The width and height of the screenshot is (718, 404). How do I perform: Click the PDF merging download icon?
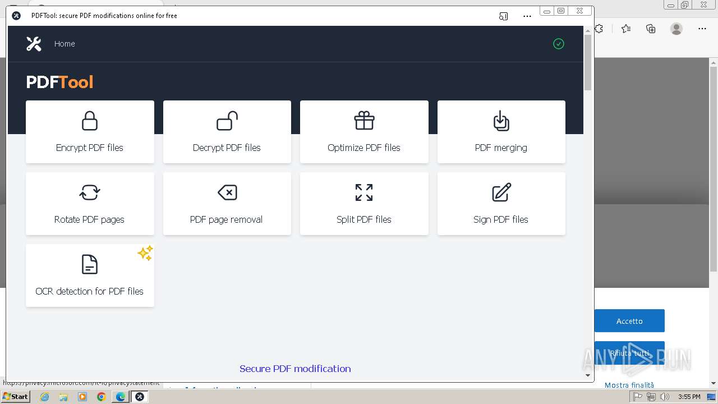[501, 121]
